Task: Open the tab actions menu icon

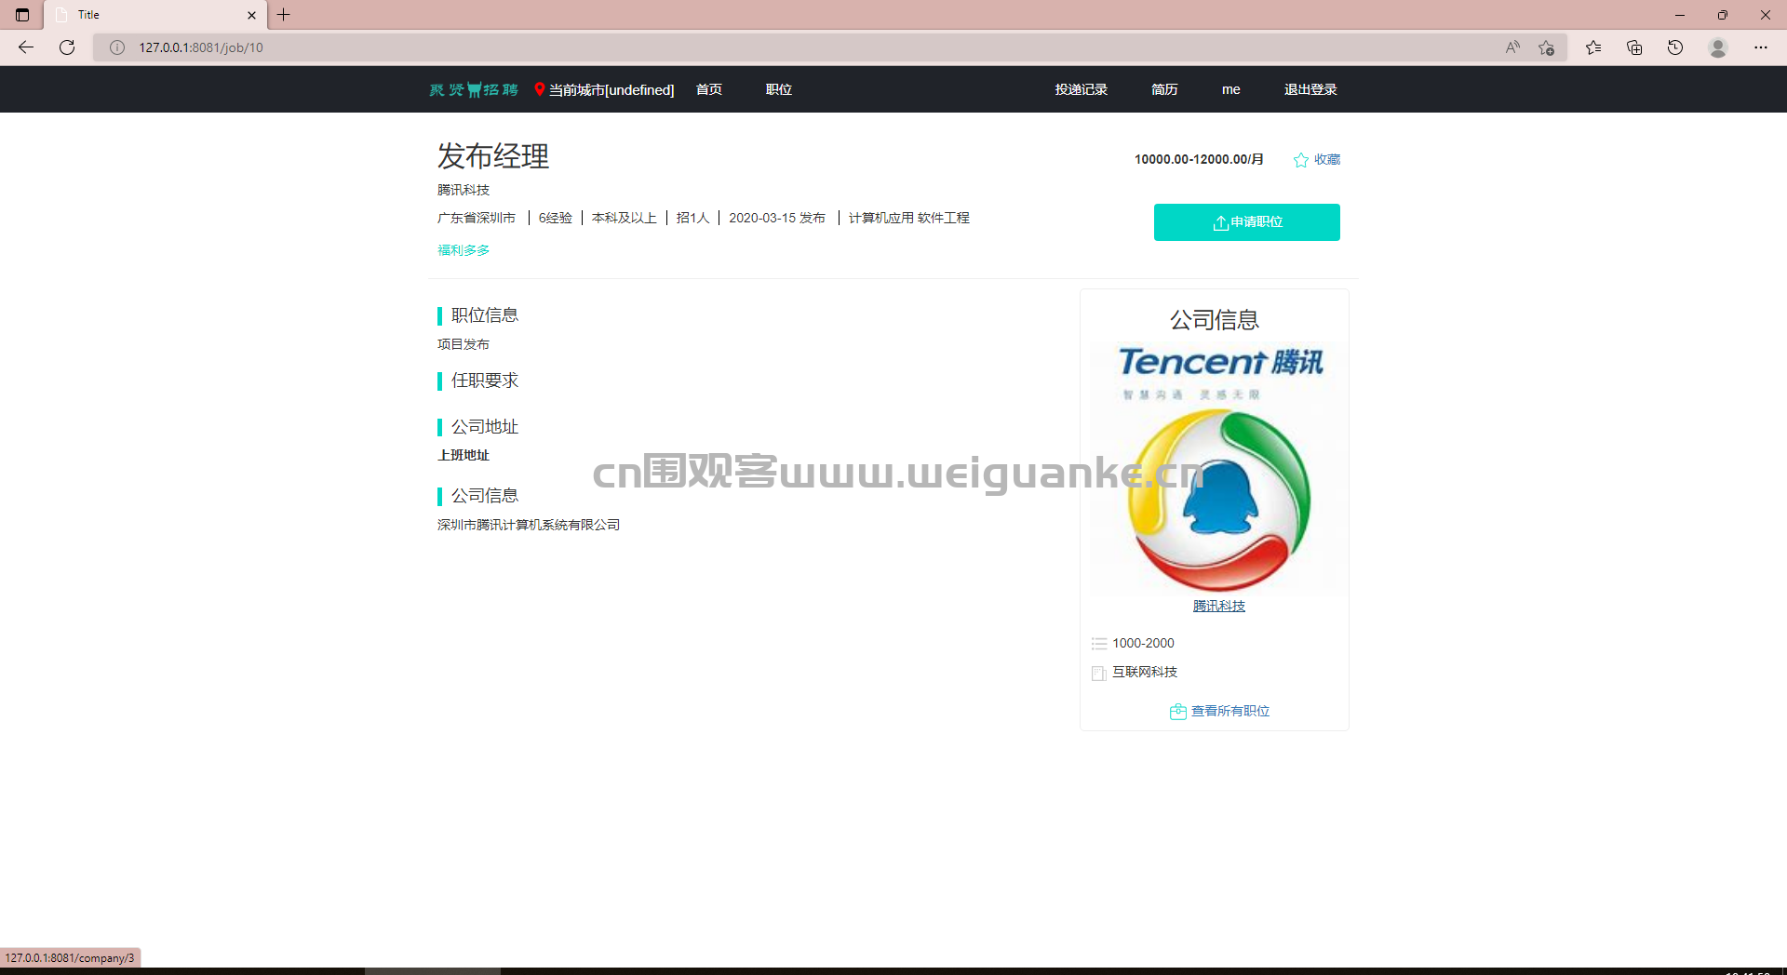Action: click(22, 15)
